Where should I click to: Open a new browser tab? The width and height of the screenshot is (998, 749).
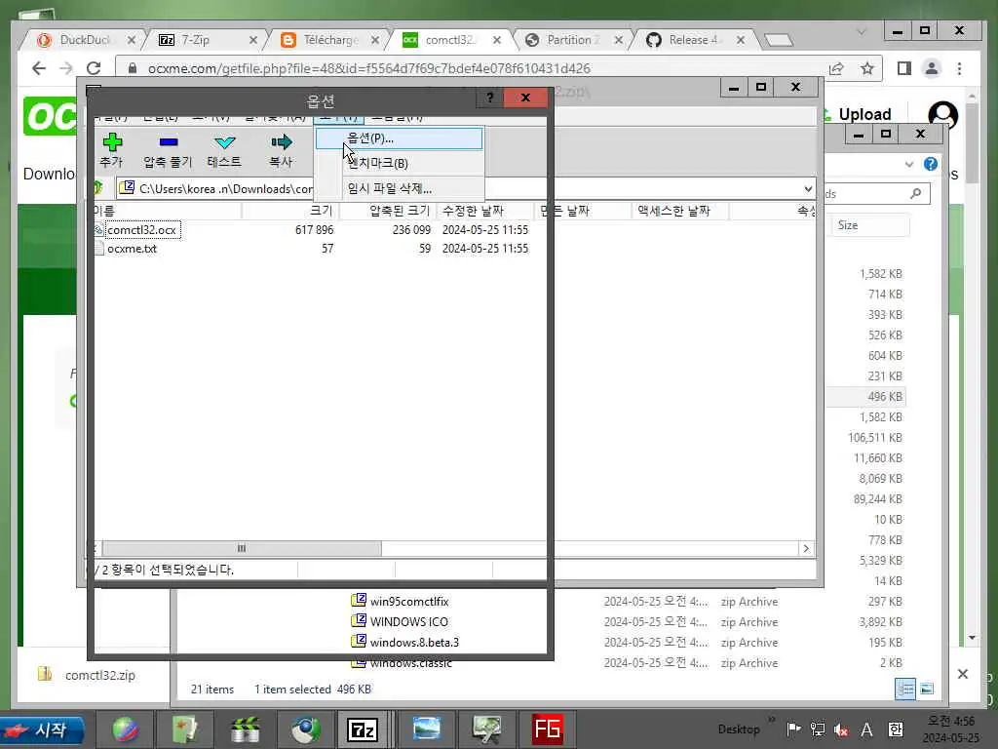[778, 40]
